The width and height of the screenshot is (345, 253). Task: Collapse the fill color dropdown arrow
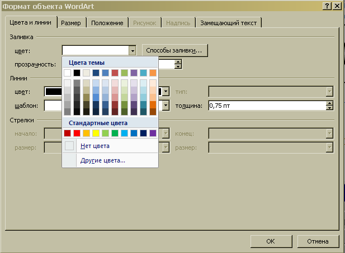(133, 51)
